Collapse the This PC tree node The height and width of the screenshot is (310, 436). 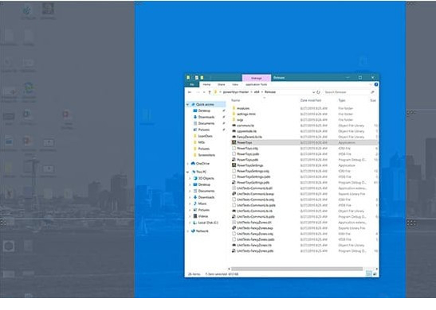click(187, 172)
